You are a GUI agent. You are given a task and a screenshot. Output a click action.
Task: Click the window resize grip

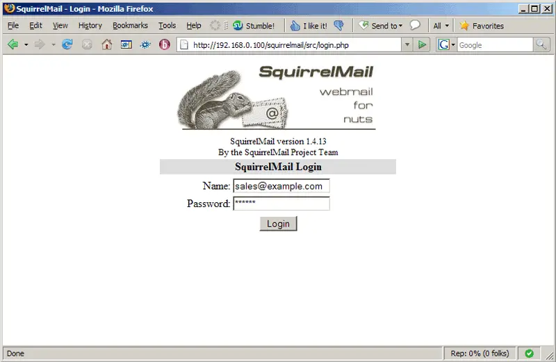coord(549,356)
